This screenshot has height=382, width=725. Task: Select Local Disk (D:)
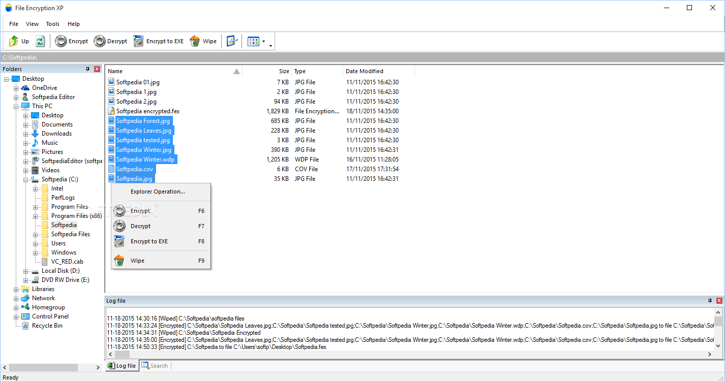[x=61, y=271]
